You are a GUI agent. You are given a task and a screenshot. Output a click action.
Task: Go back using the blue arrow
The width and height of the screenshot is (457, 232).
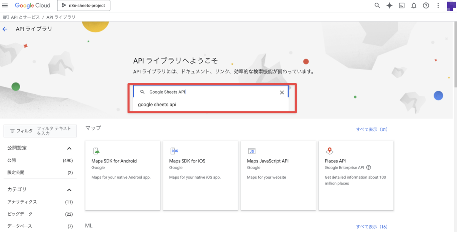click(x=5, y=29)
